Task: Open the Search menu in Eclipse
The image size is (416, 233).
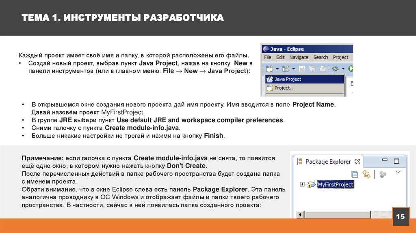Action: pos(321,57)
